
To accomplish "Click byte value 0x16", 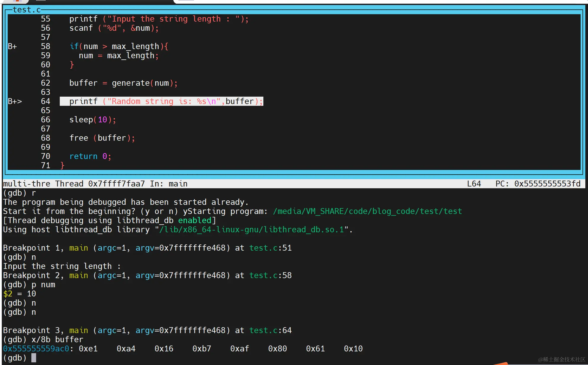I will 164,349.
